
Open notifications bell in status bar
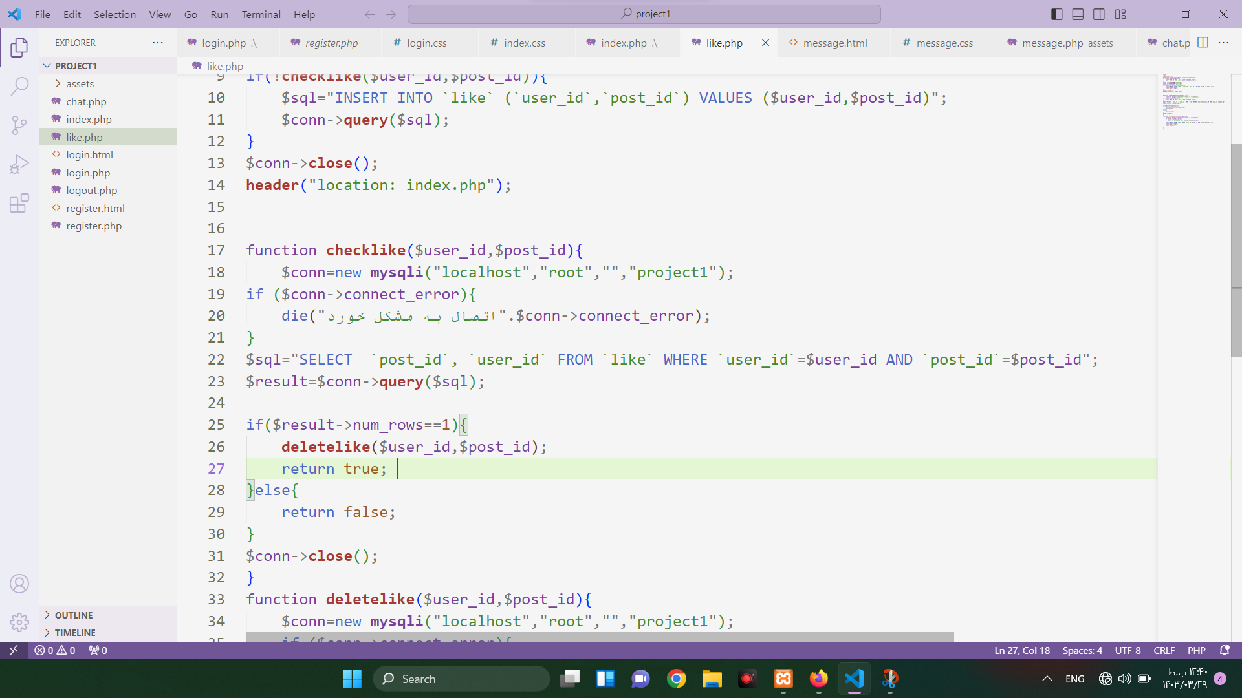(1224, 650)
